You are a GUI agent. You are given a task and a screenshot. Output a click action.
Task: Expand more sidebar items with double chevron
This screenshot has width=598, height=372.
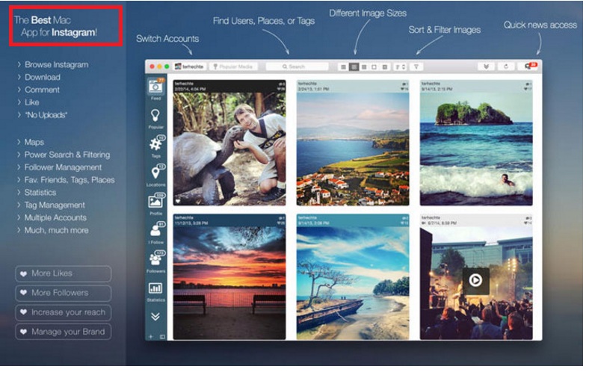point(155,317)
